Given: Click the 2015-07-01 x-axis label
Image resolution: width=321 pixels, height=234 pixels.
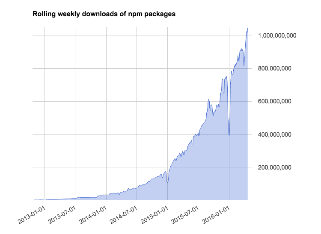Looking at the screenshot, I should pos(185,215).
